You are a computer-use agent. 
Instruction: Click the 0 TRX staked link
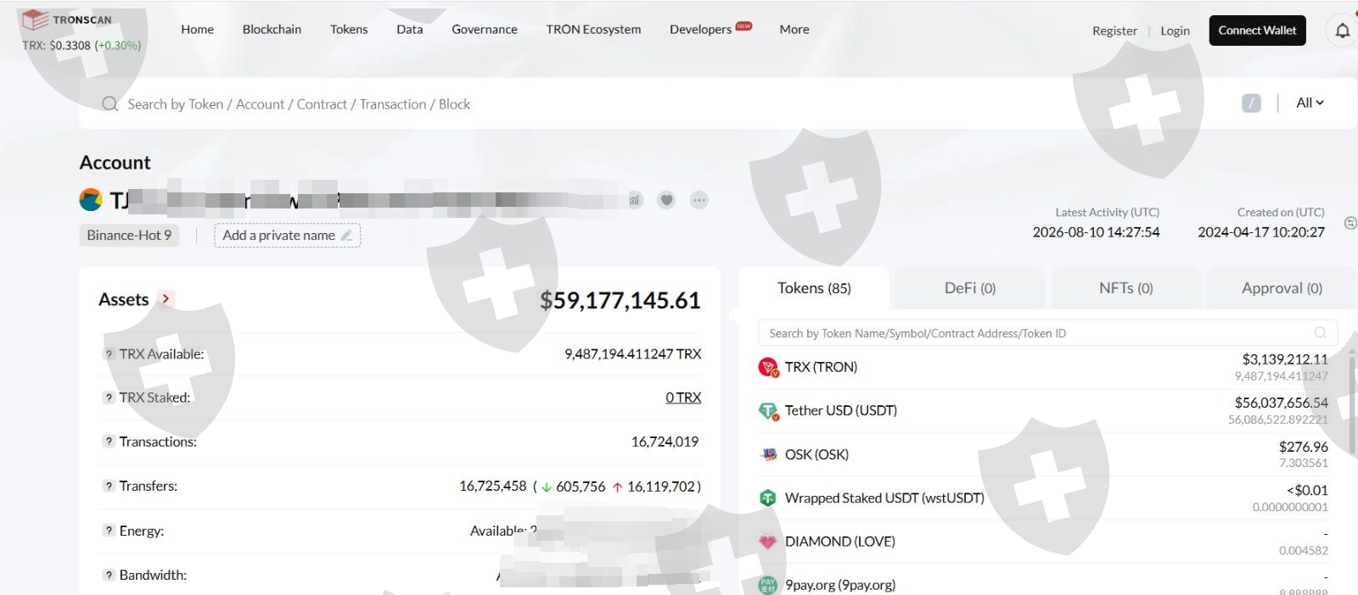[x=683, y=398]
